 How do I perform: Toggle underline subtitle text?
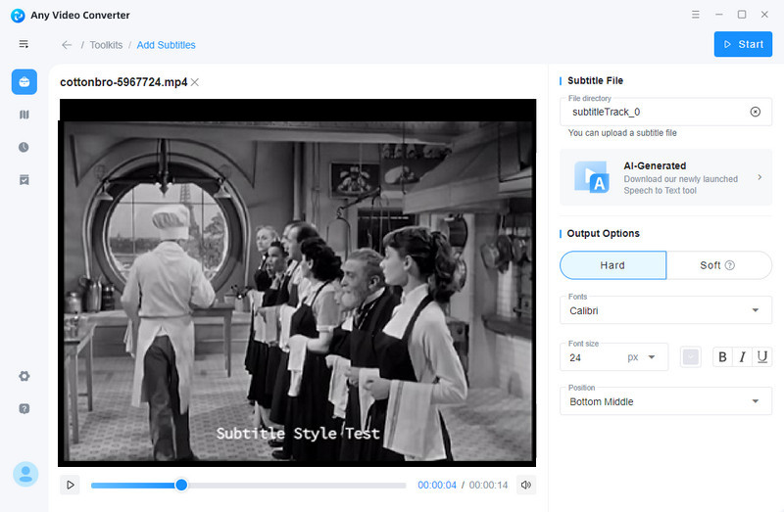(762, 357)
